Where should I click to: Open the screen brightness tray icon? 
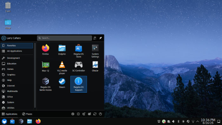point(183,121)
